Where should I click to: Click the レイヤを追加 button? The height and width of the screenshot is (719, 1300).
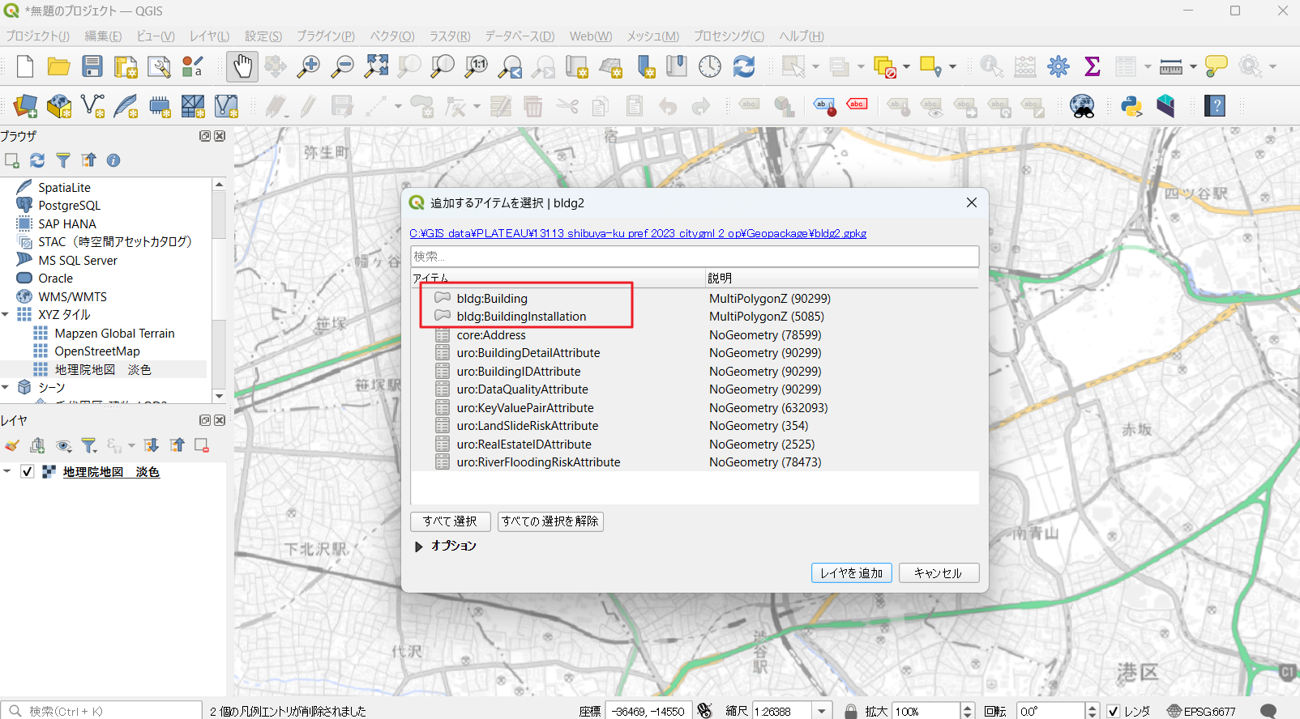851,572
